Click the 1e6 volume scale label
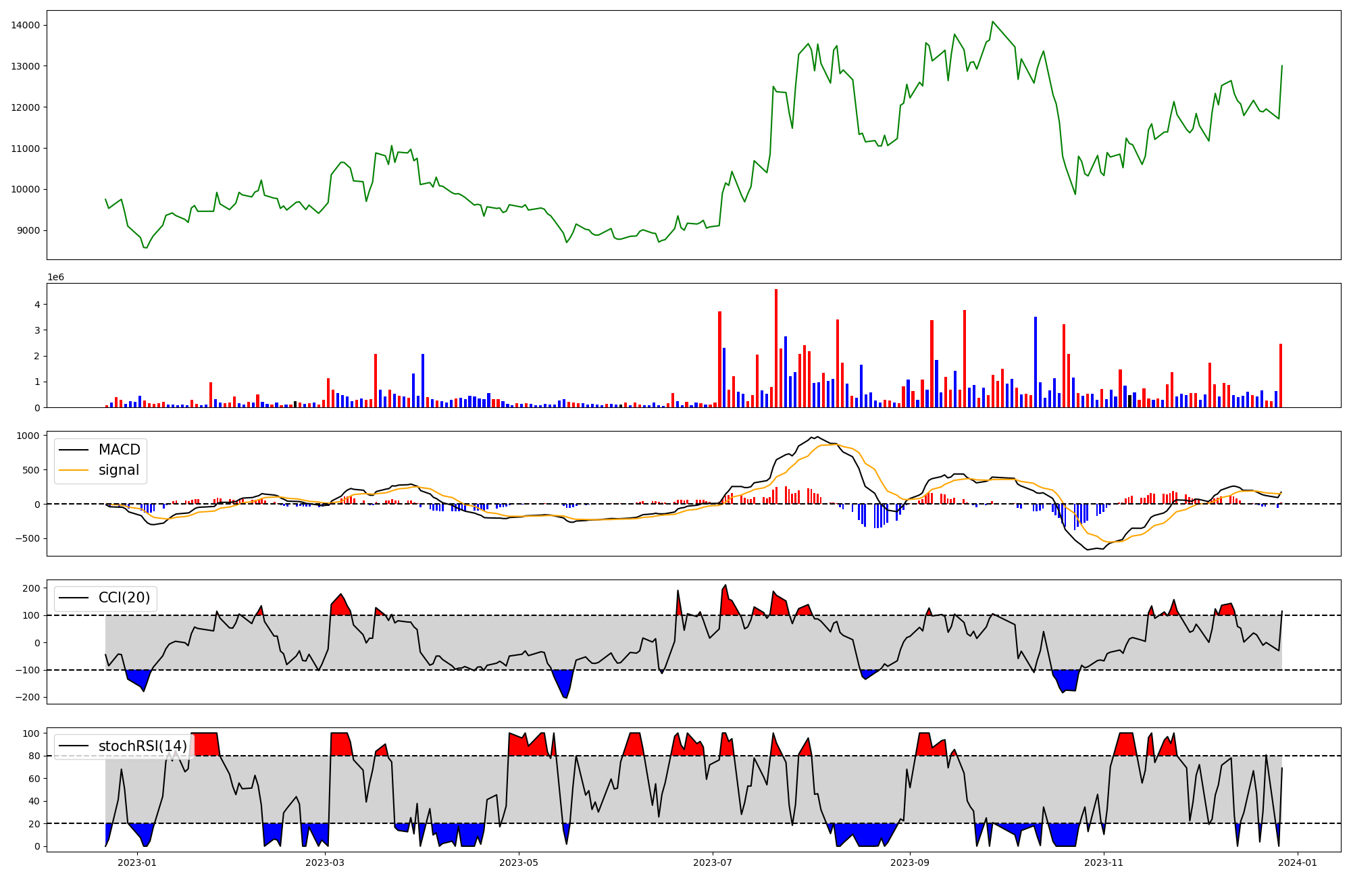Screen dimensions: 1351x878 (55, 278)
